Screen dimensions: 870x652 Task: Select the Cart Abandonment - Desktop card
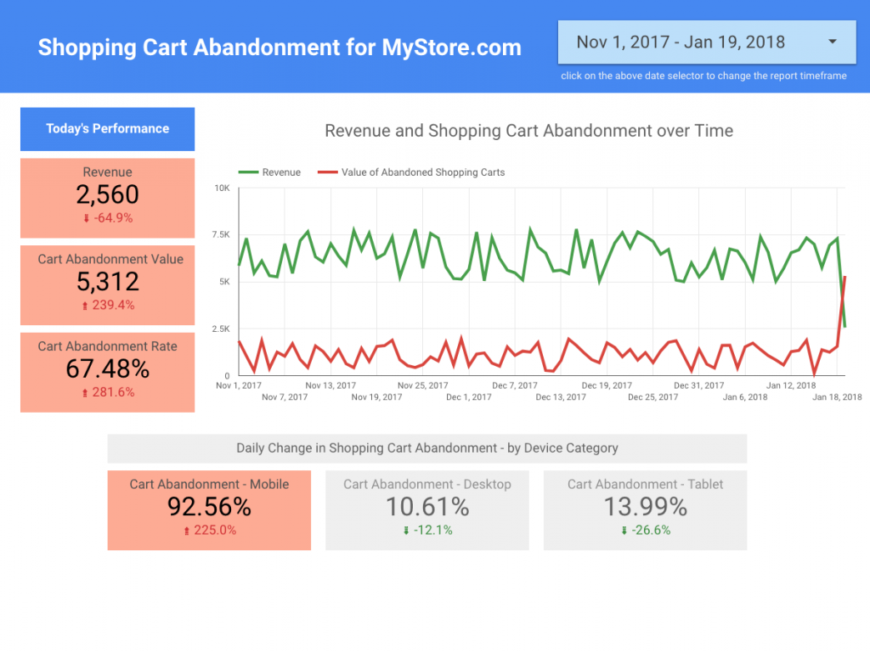click(x=427, y=509)
